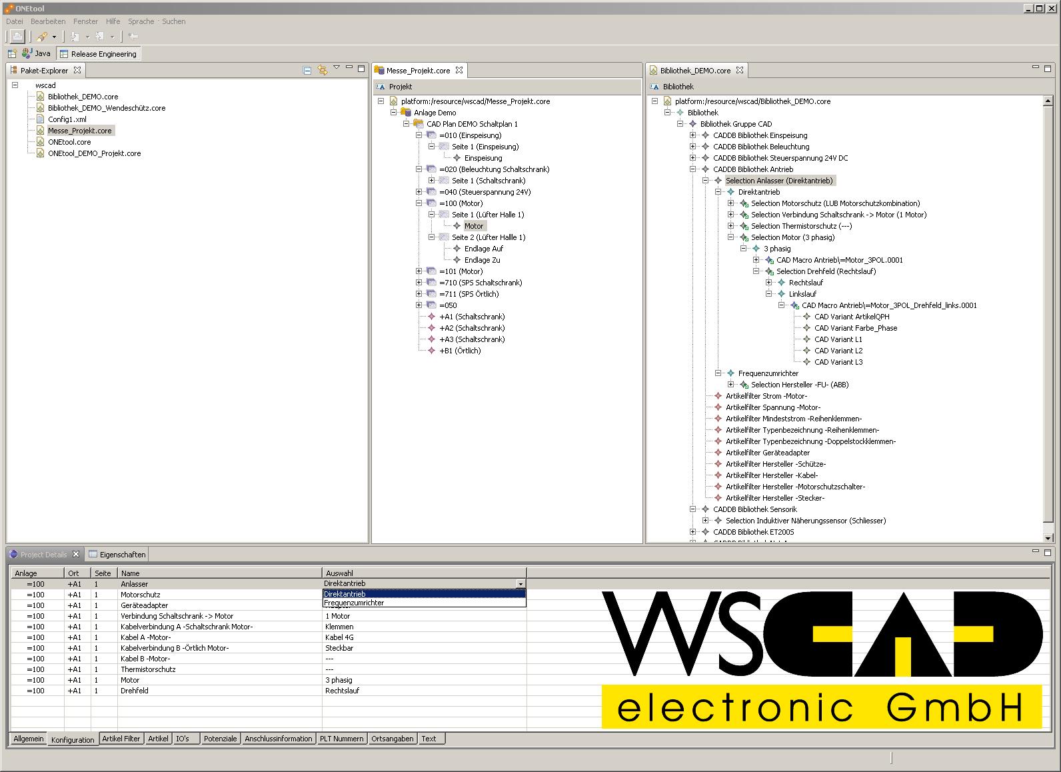
Task: Switch to the Java perspective
Action: [36, 54]
